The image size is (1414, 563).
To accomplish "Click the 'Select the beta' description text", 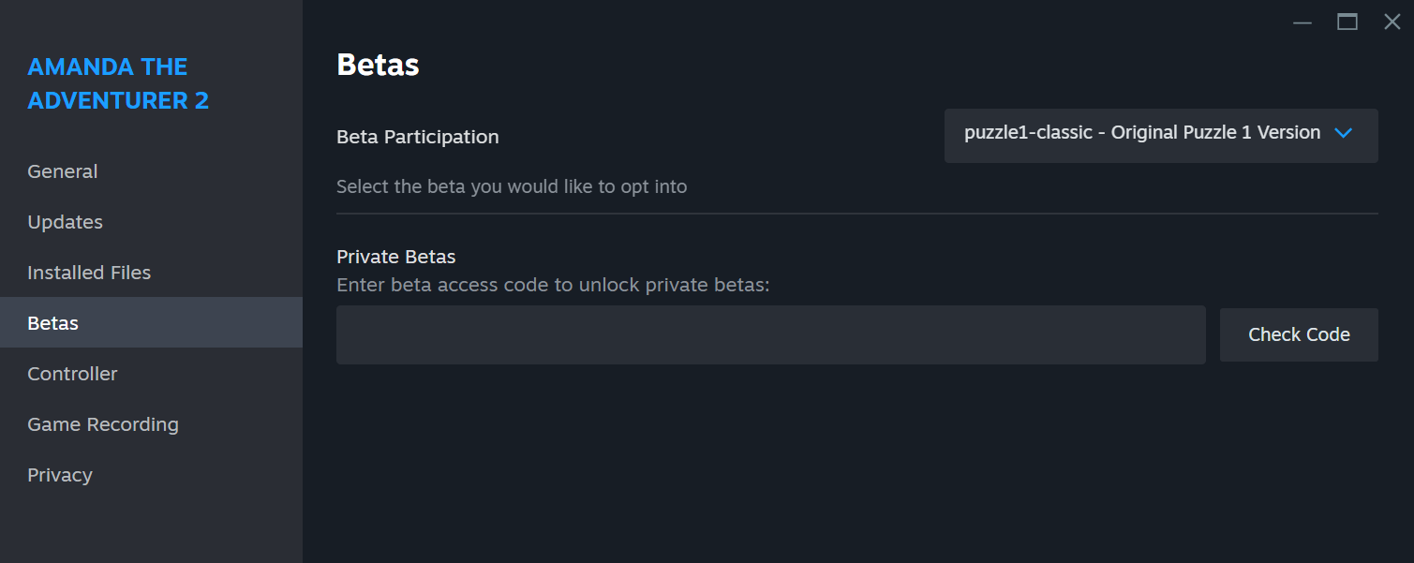I will tap(512, 186).
